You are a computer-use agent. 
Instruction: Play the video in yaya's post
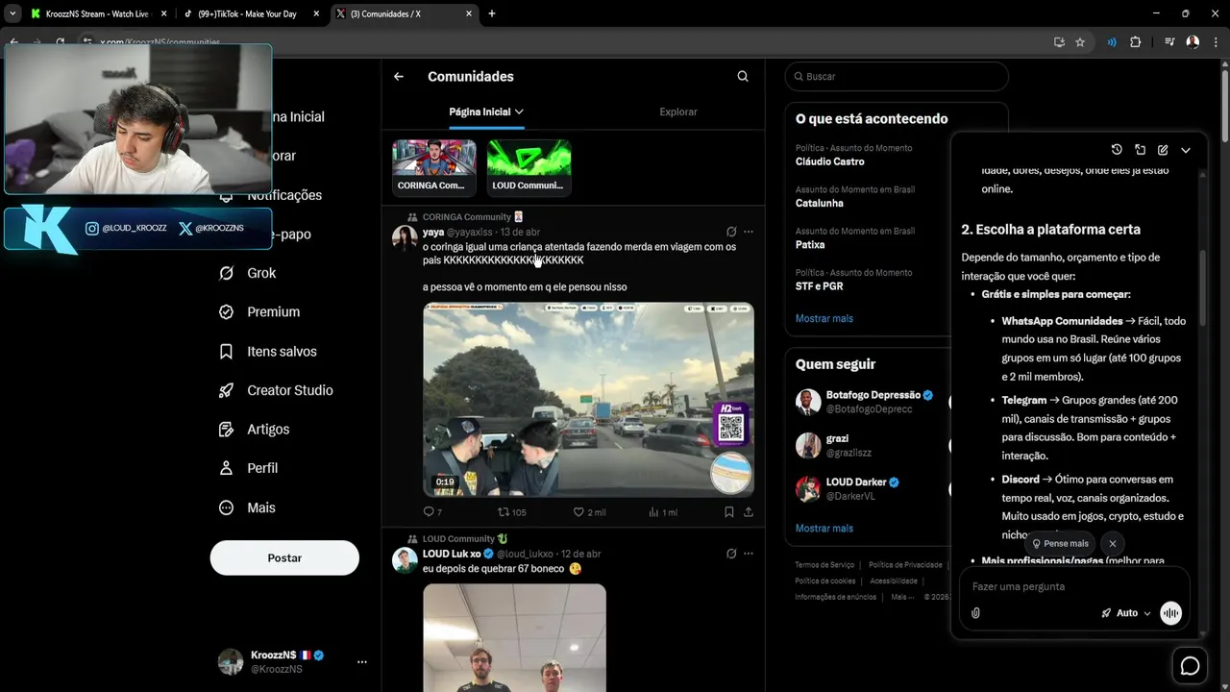pyautogui.click(x=588, y=400)
